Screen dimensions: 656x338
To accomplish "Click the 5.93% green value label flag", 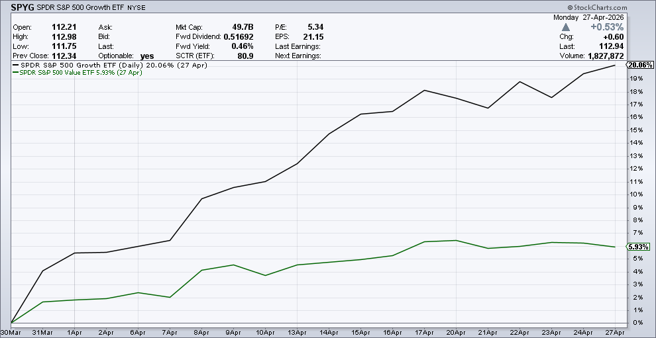I will pos(639,247).
